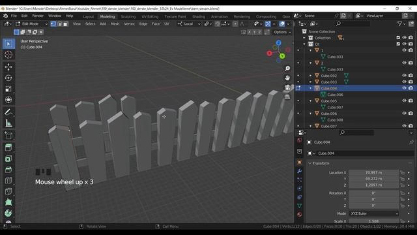
Task: Open the Modifier properties wrench tab
Action: pyautogui.click(x=300, y=171)
